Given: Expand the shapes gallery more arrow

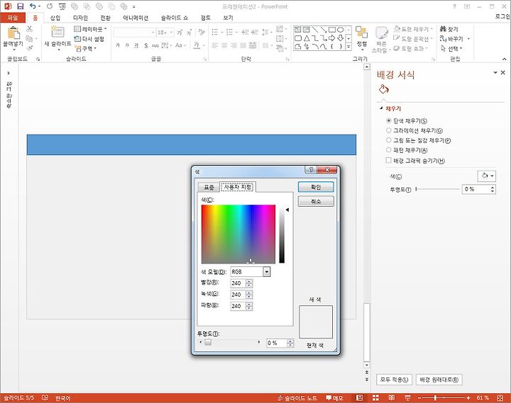Looking at the screenshot, I should pos(348,47).
